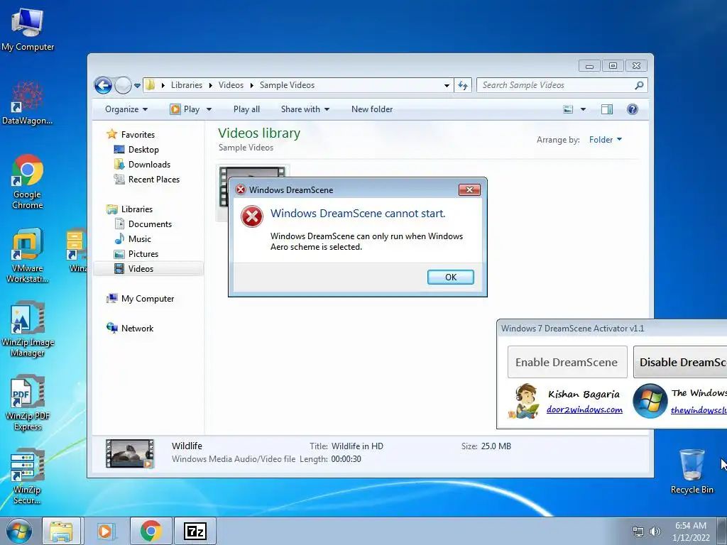Open My Computer desktop icon
Image resolution: width=727 pixels, height=545 pixels.
tap(28, 28)
